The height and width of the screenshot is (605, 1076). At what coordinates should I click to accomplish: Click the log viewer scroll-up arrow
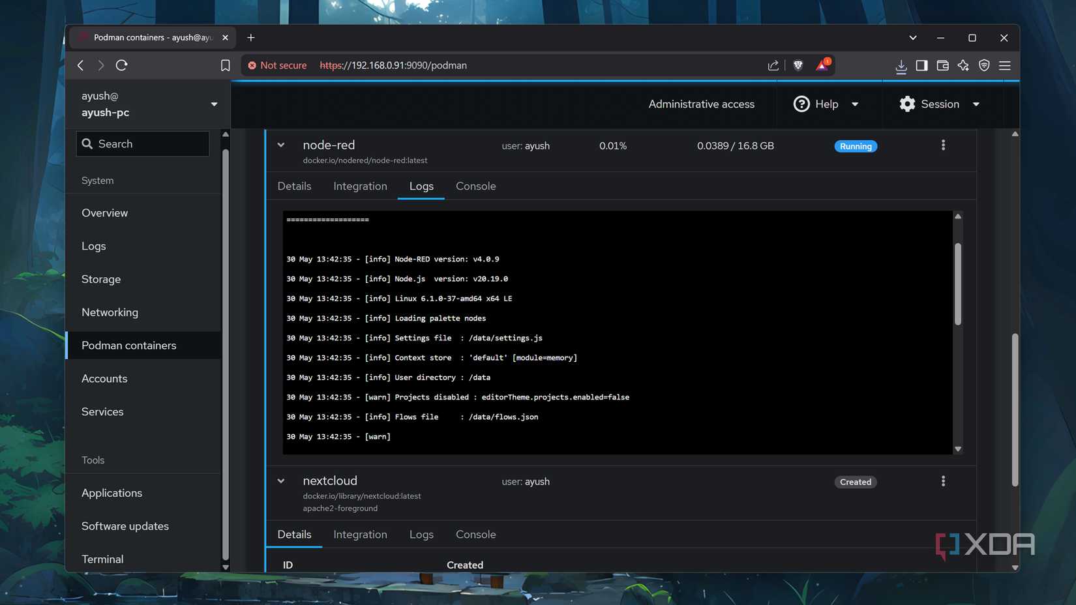coord(958,216)
